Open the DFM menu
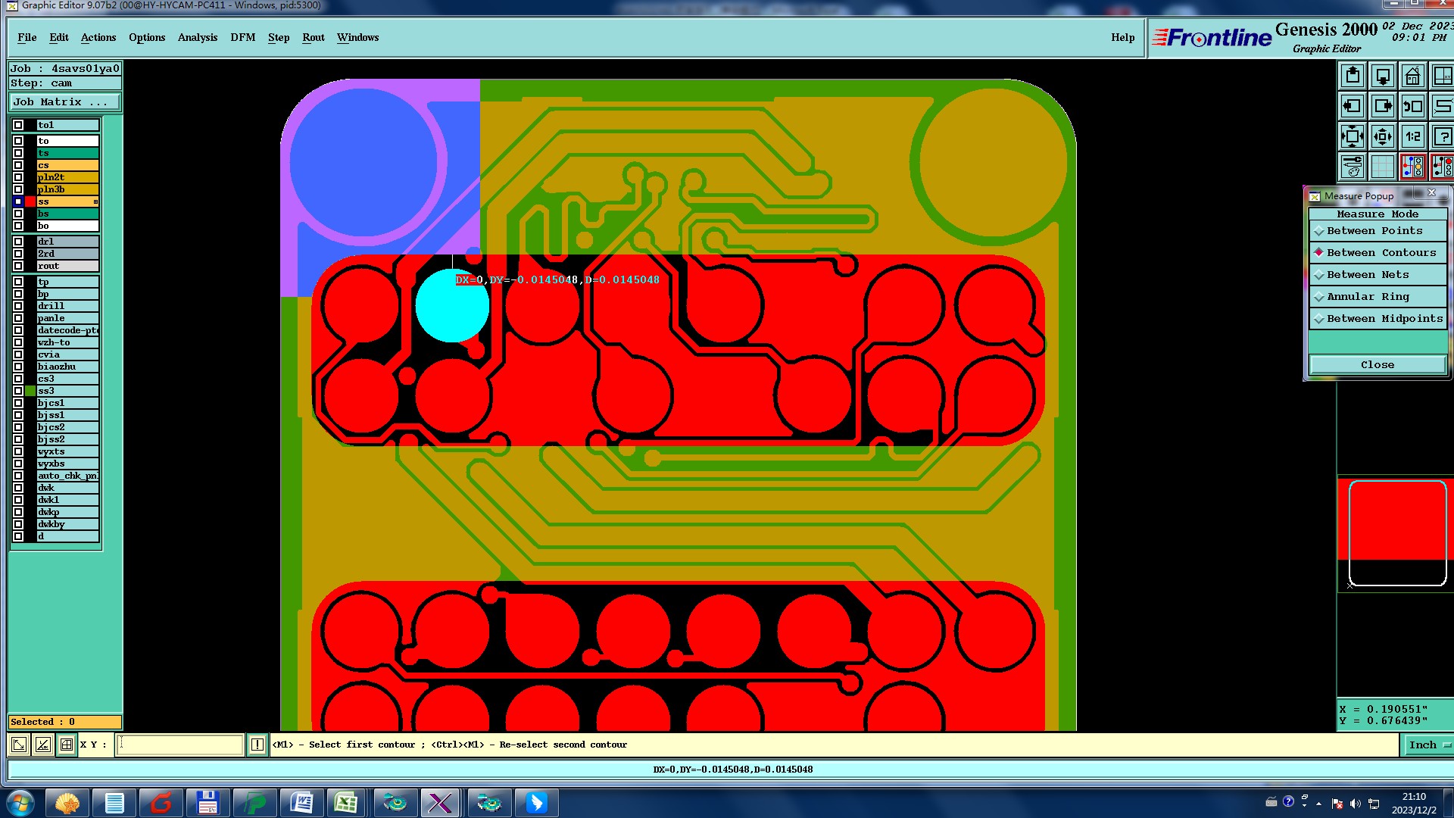The height and width of the screenshot is (818, 1454). click(242, 37)
